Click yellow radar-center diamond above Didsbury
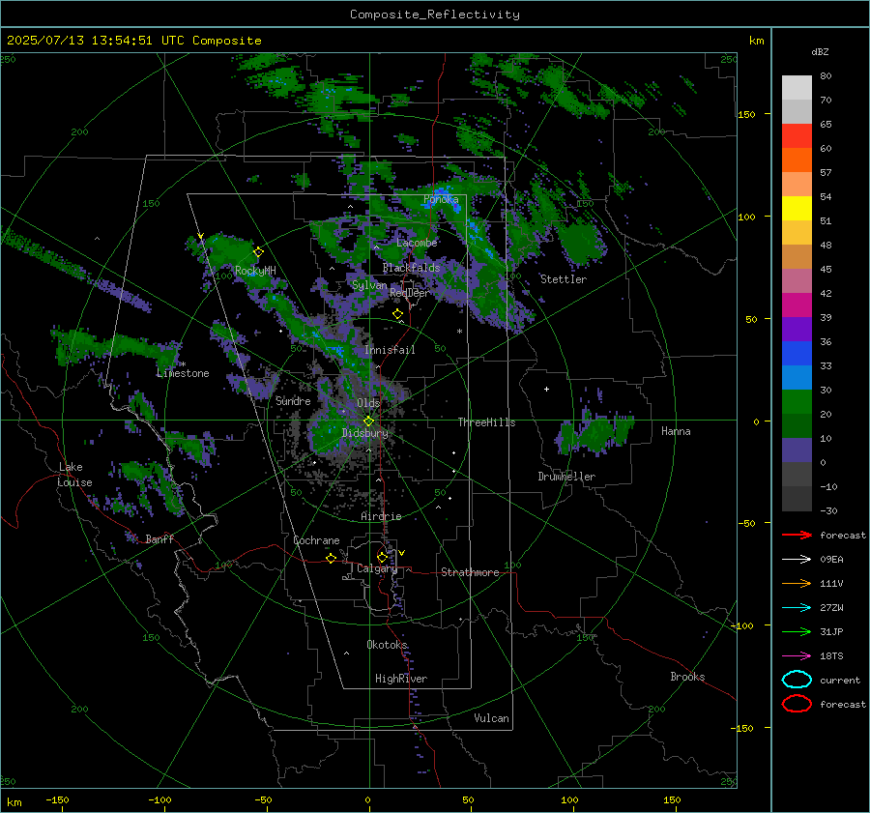The height and width of the screenshot is (813, 870). click(x=368, y=421)
